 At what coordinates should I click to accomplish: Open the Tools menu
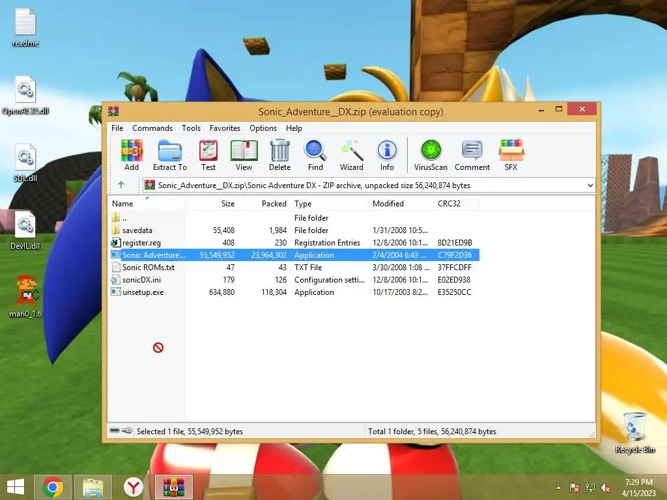tap(191, 128)
